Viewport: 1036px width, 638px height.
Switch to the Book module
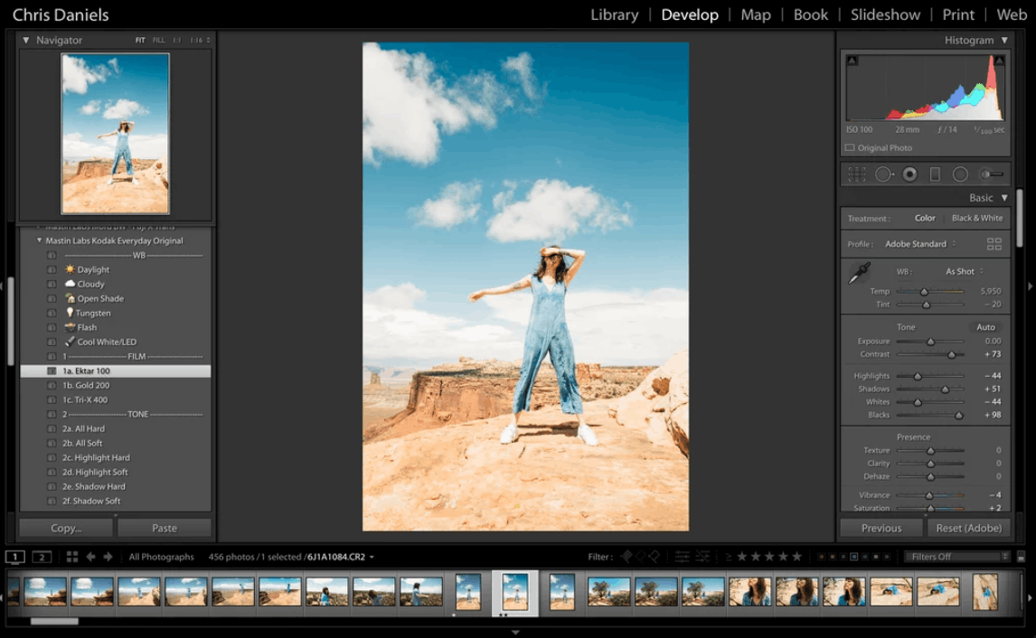click(x=811, y=14)
